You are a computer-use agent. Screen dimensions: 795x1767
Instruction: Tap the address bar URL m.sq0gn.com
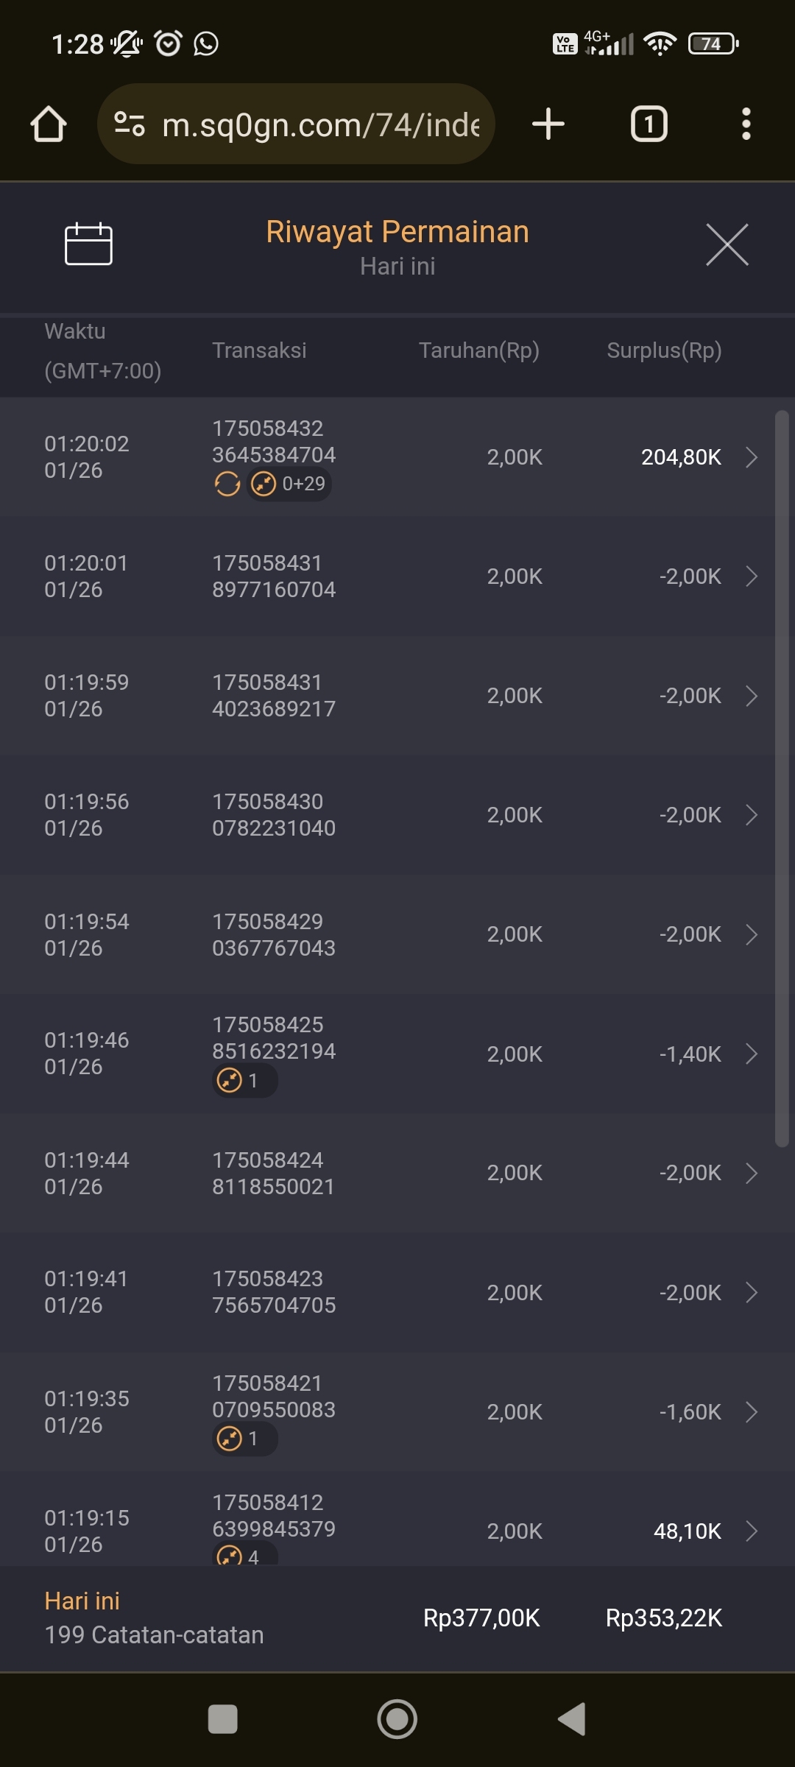point(321,125)
